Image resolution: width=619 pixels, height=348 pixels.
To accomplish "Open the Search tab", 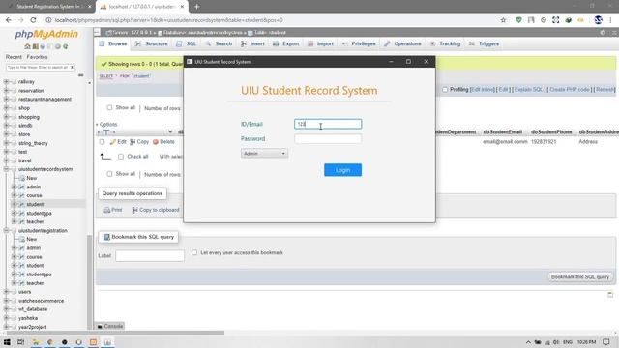I will [x=219, y=43].
